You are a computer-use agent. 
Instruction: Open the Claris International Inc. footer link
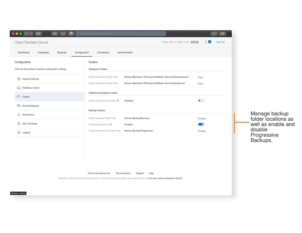tap(99, 173)
